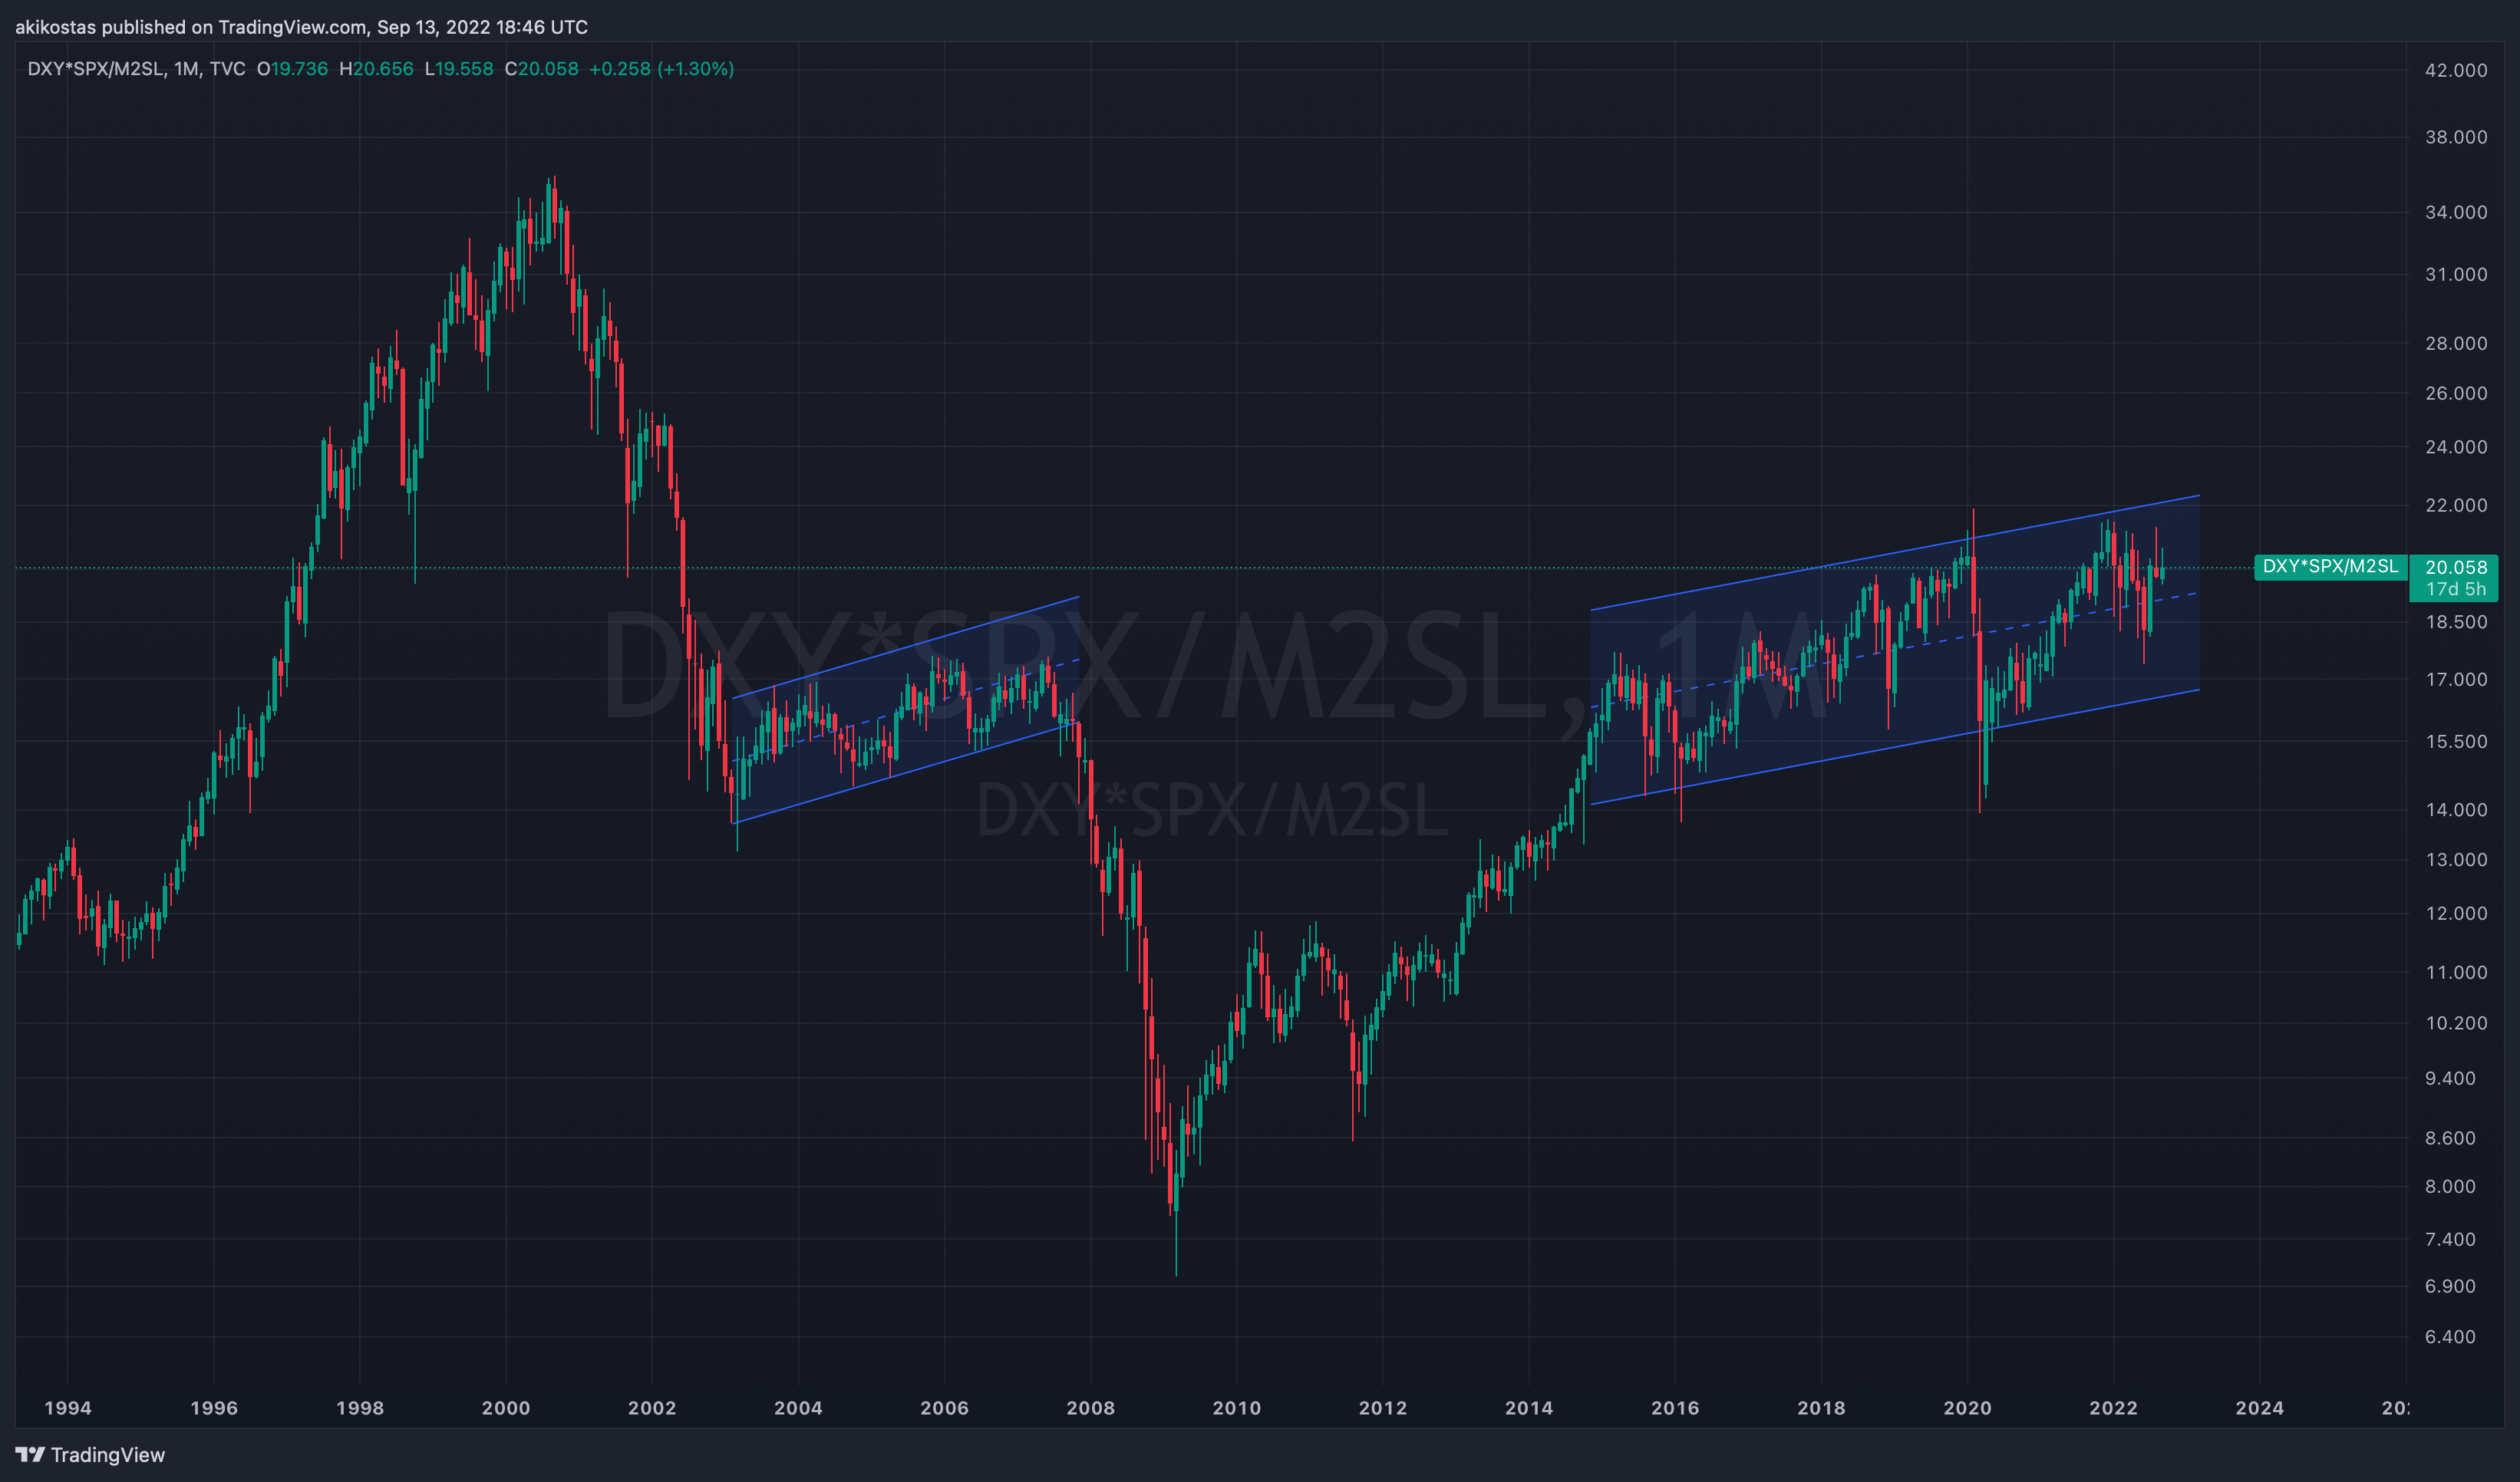Click the 2000 label on the time axis
Screen dimensions: 2520x1482
(x=506, y=1408)
